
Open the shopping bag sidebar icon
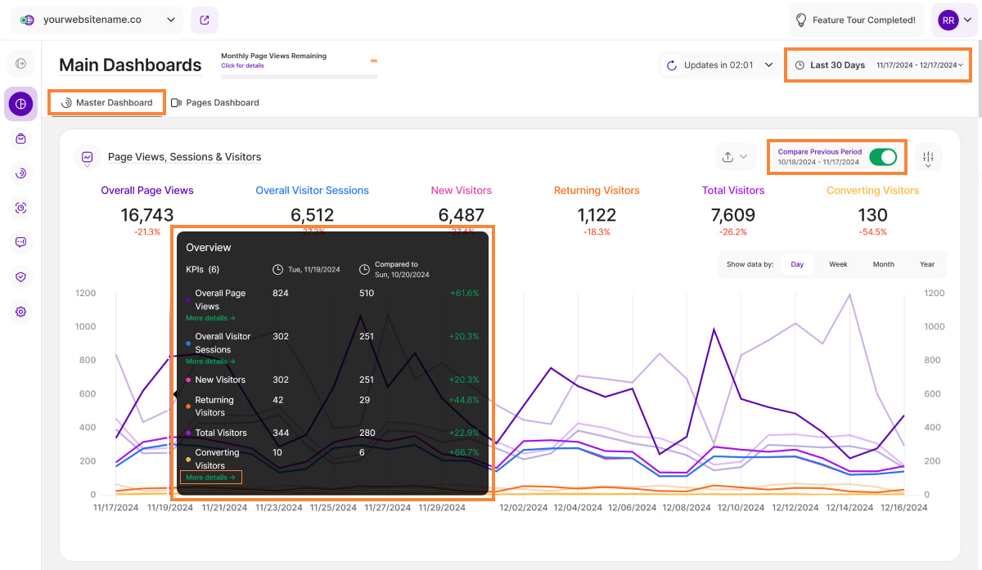point(20,139)
